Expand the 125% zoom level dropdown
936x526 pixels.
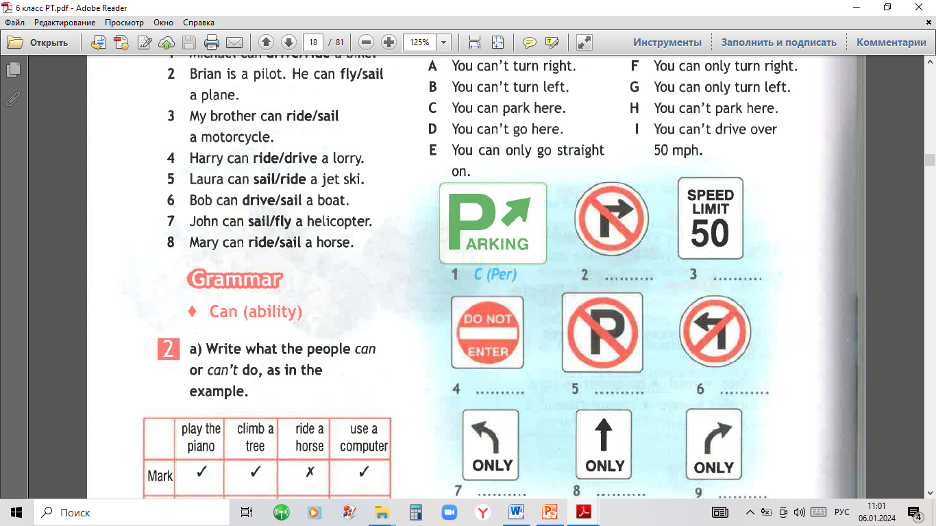coord(443,42)
